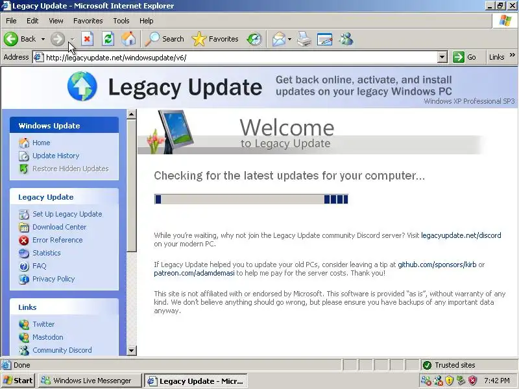Expand the Links toolbar chevron
The width and height of the screenshot is (519, 389).
pyautogui.click(x=513, y=54)
